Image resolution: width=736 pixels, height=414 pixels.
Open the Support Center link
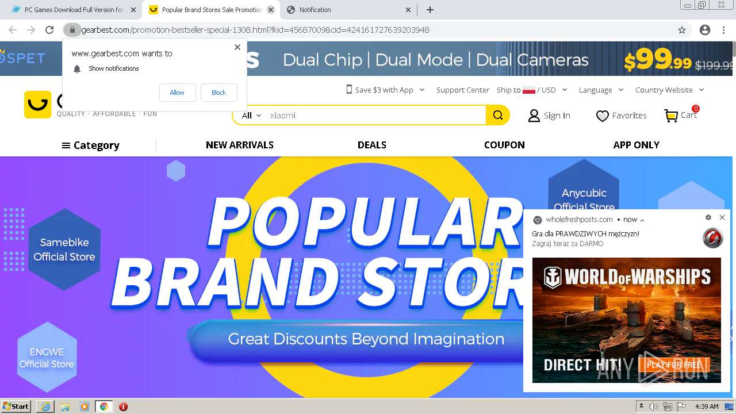[x=462, y=90]
